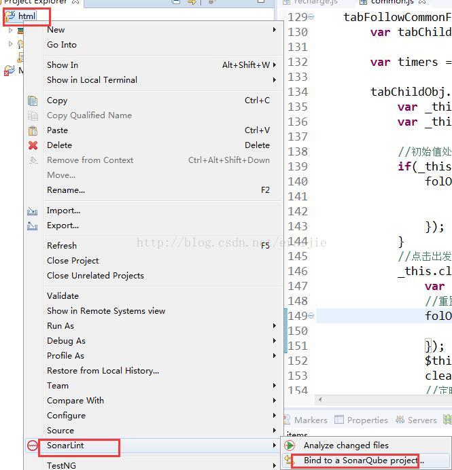Select Rename... from the context menu
Screen dimensions: 452x470
click(x=66, y=190)
